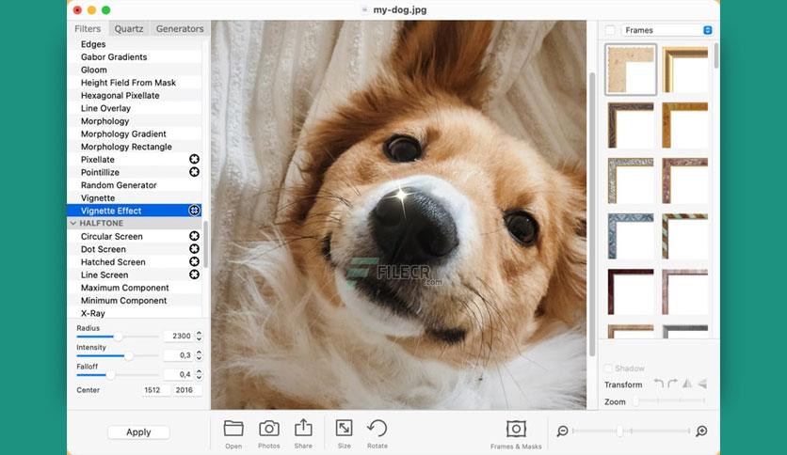Click the Falloff value stepper arrows
The width and height of the screenshot is (787, 455).
(x=199, y=374)
